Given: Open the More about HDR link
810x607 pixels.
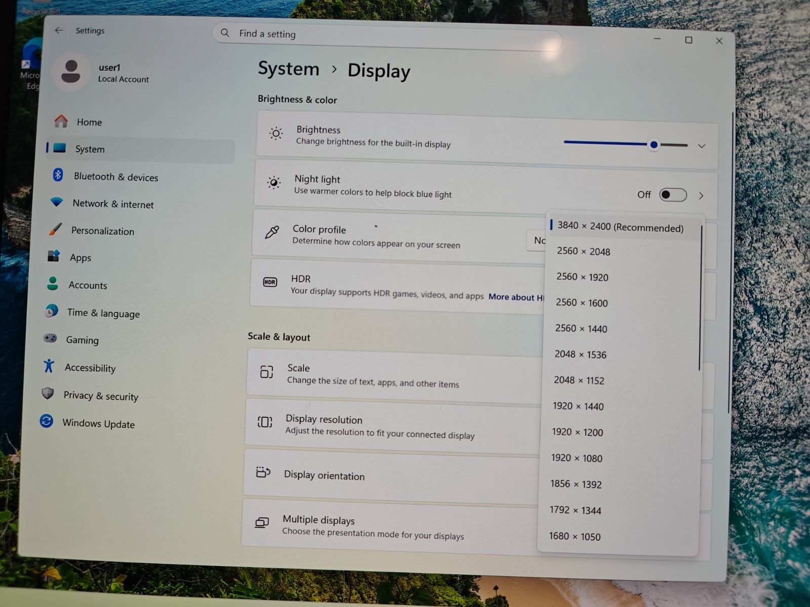Looking at the screenshot, I should click(516, 297).
